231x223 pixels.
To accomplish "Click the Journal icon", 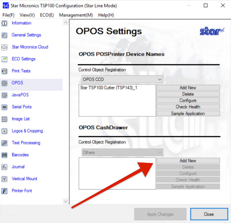I will coord(5,167).
